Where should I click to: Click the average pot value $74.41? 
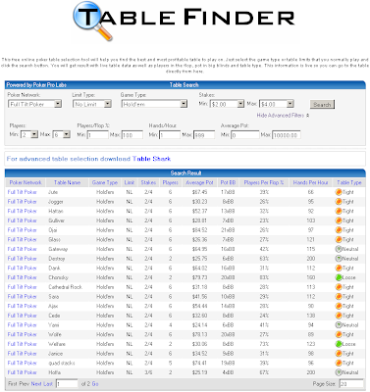pyautogui.click(x=199, y=363)
